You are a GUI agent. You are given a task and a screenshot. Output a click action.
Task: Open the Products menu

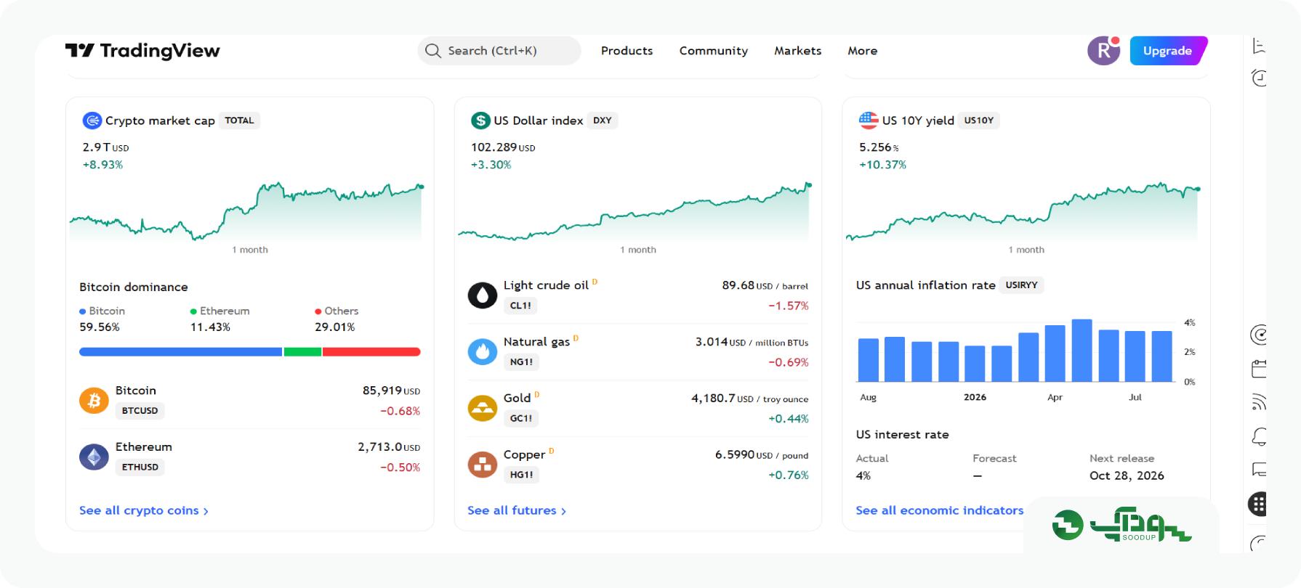coord(627,51)
